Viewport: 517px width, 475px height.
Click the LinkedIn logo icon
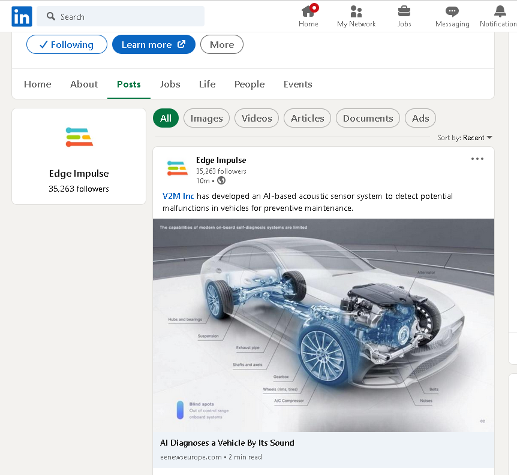pyautogui.click(x=22, y=17)
